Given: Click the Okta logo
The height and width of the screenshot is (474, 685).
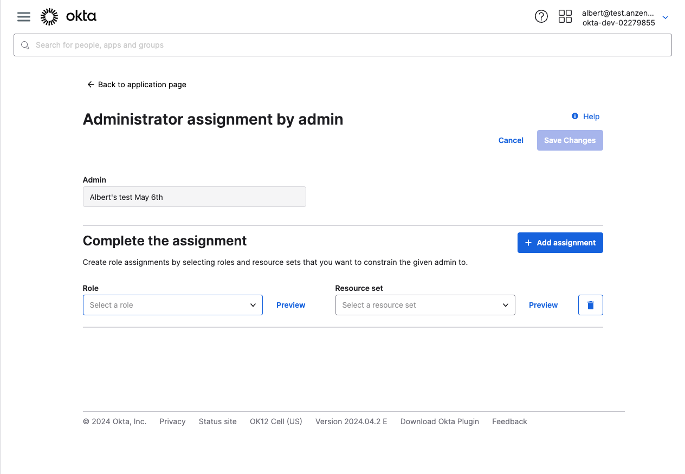Looking at the screenshot, I should tap(69, 17).
